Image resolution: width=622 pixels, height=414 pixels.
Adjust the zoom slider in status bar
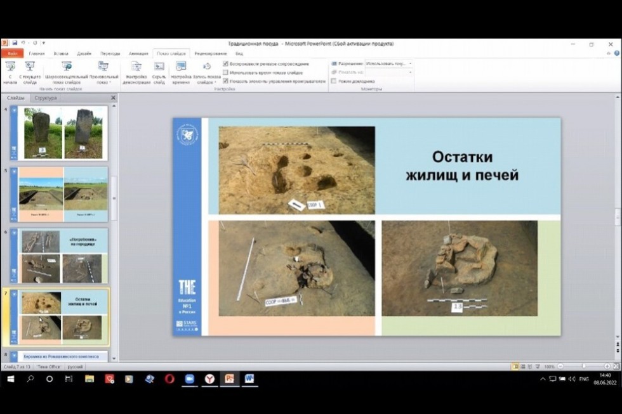pos(583,366)
